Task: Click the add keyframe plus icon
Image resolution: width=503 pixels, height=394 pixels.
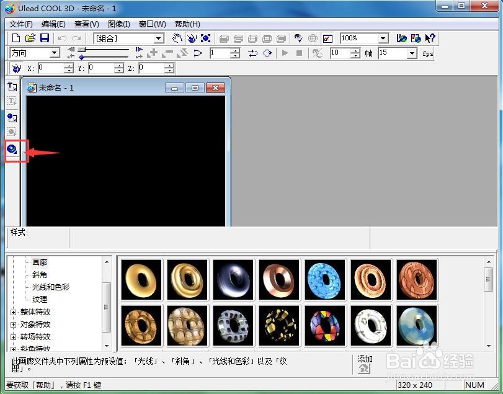Action: click(153, 53)
